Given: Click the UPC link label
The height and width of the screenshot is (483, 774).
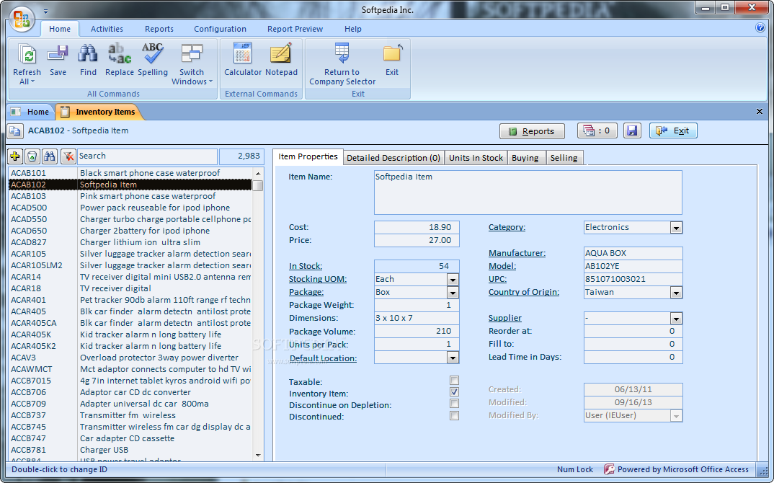Looking at the screenshot, I should [x=497, y=279].
